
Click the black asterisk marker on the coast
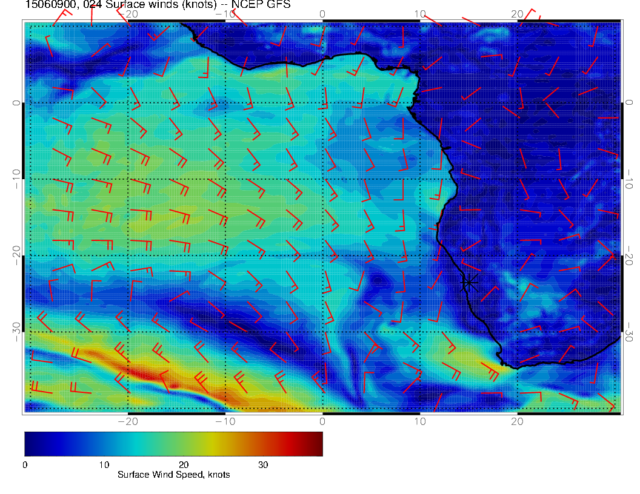click(x=469, y=282)
